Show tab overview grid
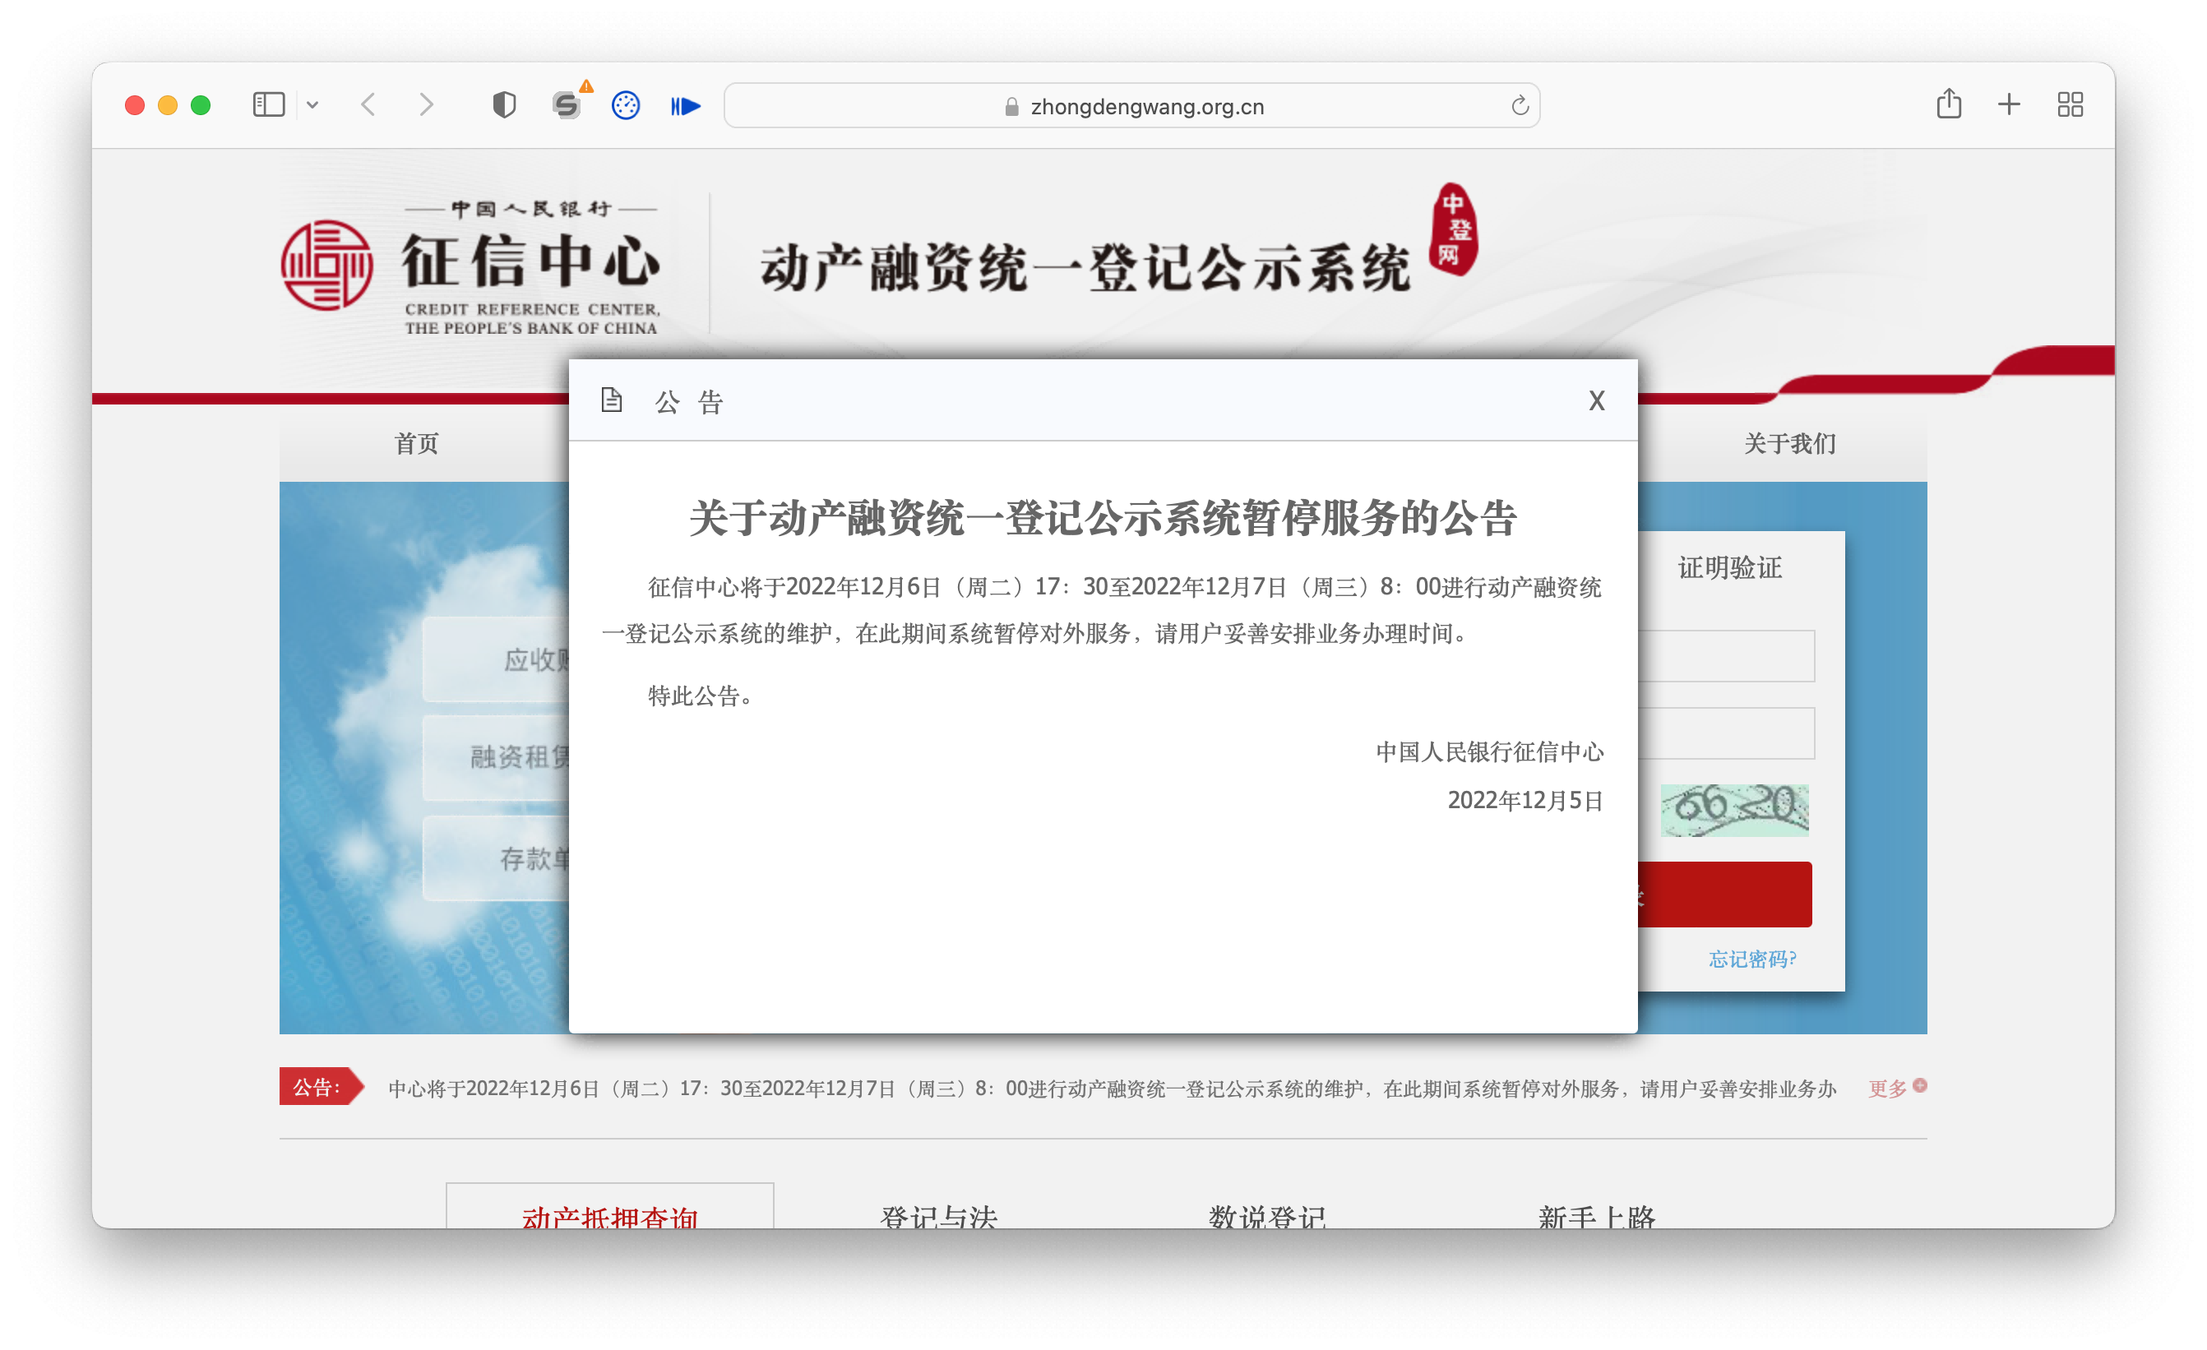Image resolution: width=2207 pixels, height=1350 pixels. [x=2070, y=104]
